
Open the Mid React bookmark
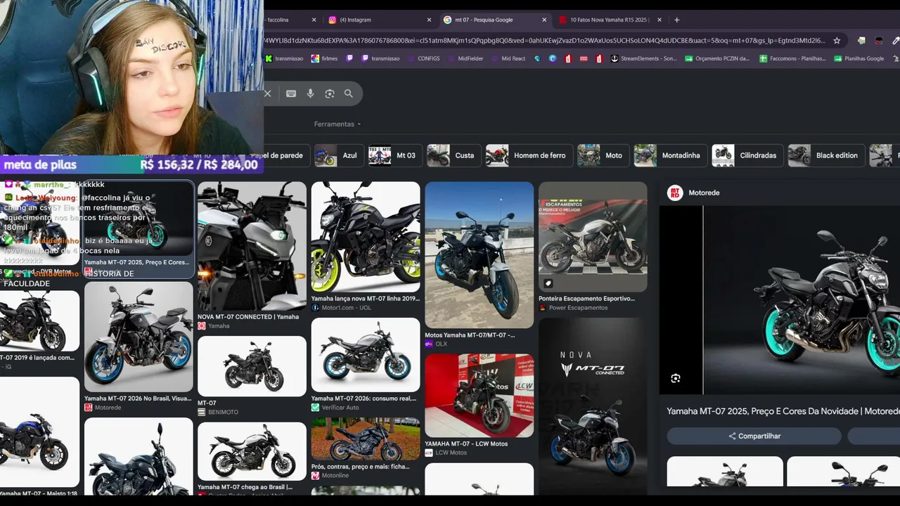pos(508,58)
